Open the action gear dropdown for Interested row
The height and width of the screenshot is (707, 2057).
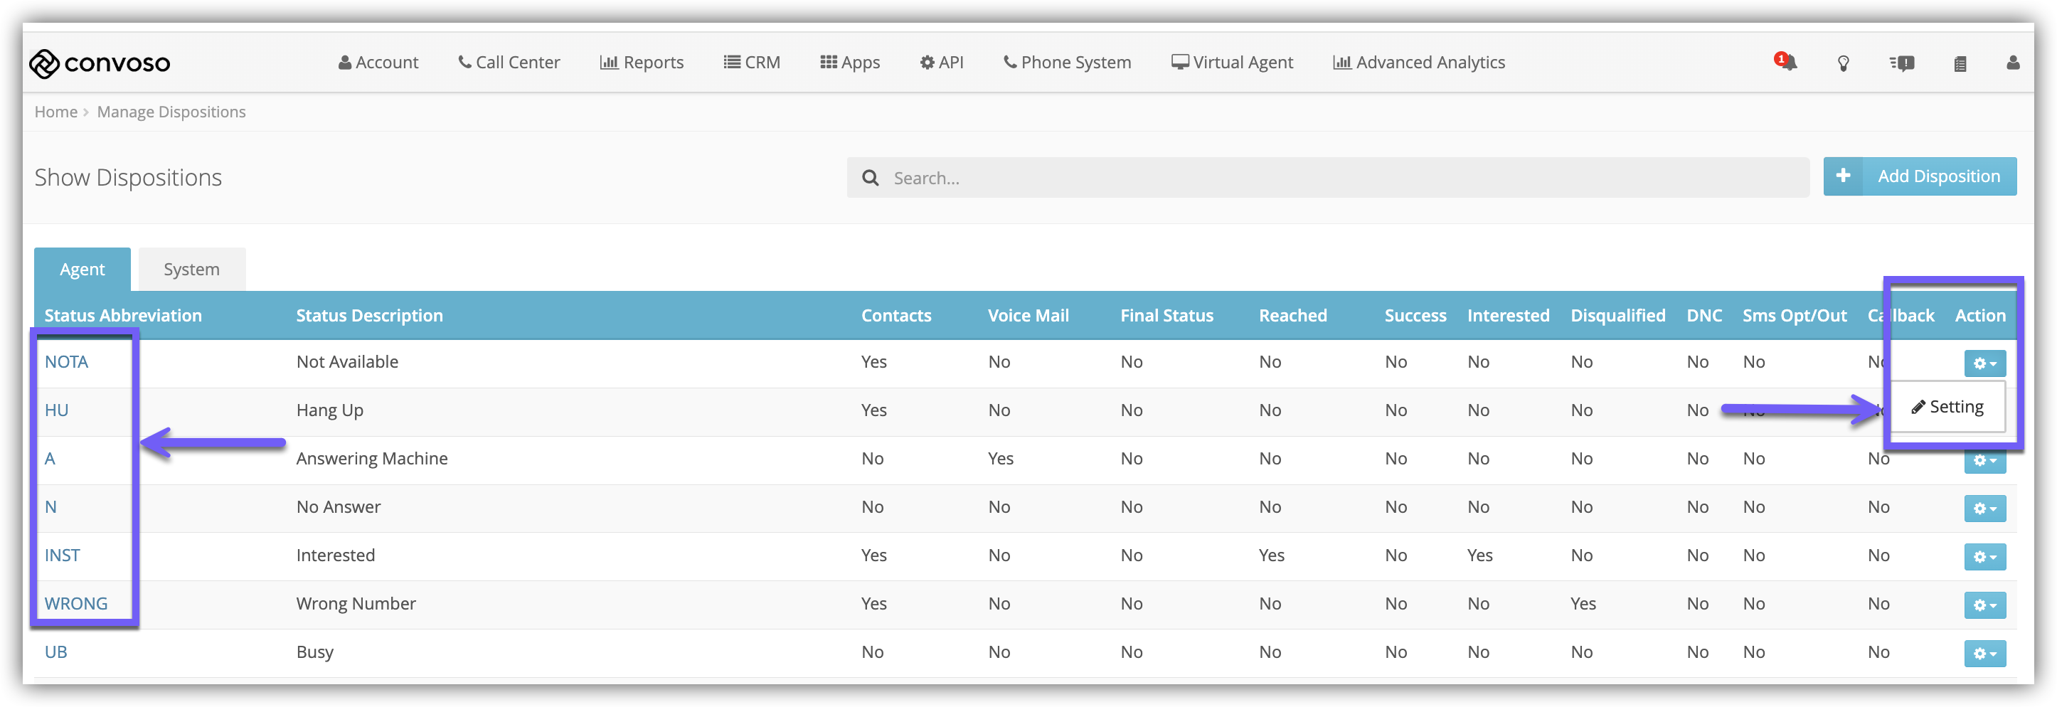pyautogui.click(x=1984, y=557)
